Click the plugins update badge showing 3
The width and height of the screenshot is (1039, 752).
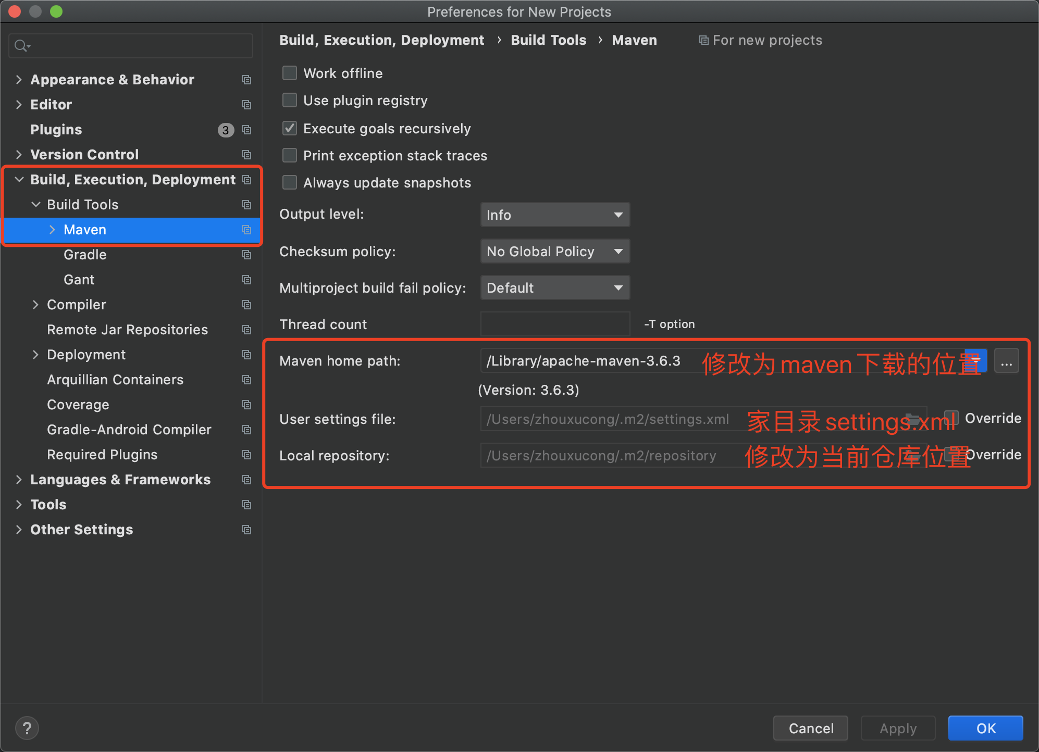[x=226, y=130]
